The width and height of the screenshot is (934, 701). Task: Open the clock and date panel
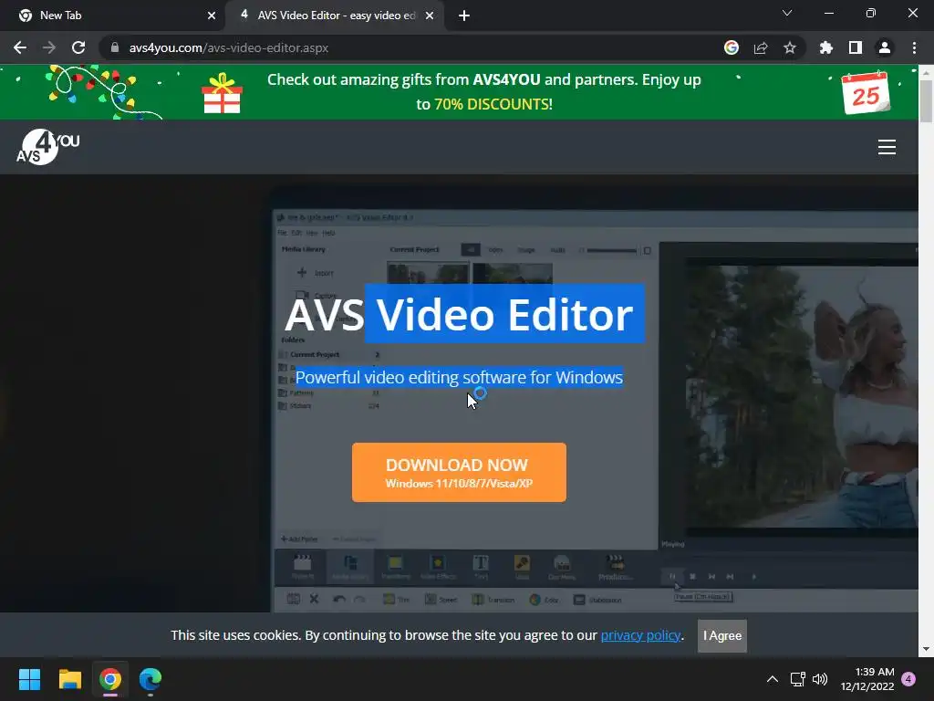pos(868,679)
